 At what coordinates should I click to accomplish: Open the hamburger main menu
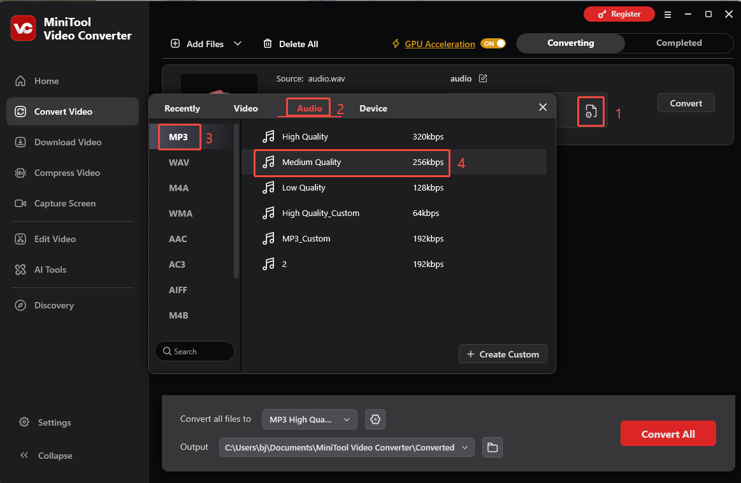click(667, 15)
